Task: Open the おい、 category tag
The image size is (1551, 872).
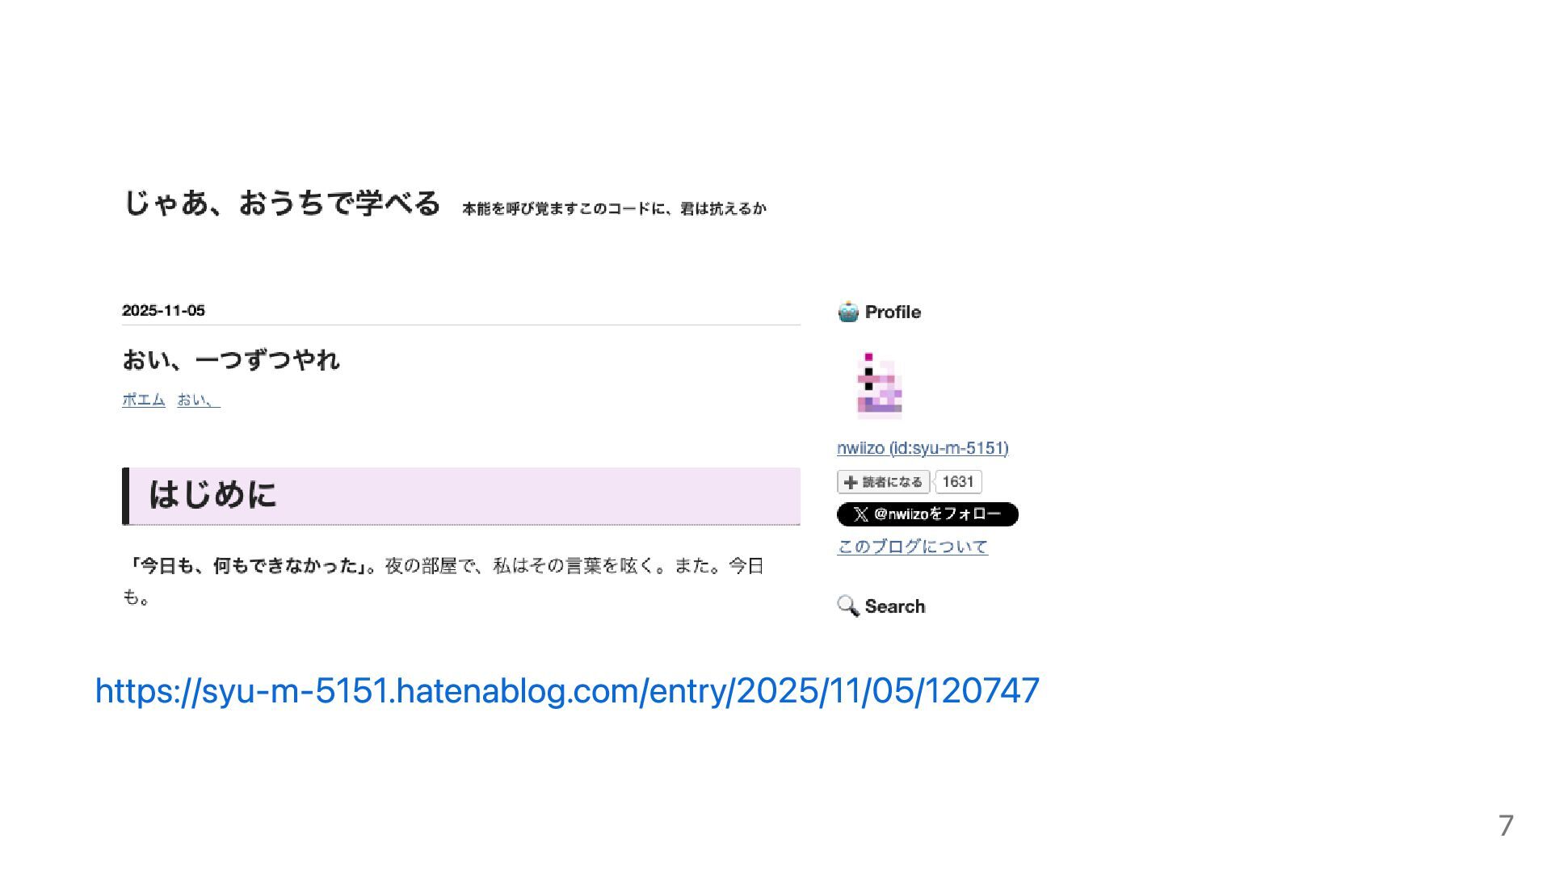Action: tap(199, 400)
